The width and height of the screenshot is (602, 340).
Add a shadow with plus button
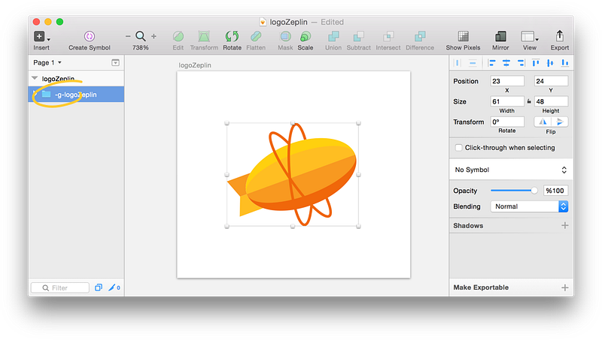coord(564,225)
